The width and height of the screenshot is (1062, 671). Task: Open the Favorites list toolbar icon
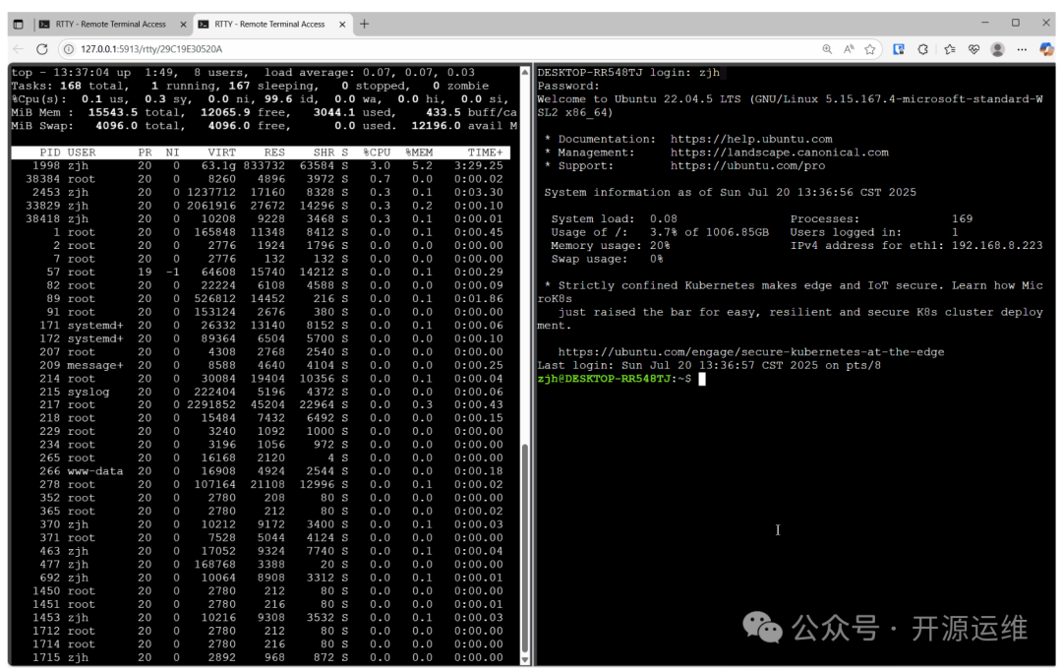click(949, 49)
